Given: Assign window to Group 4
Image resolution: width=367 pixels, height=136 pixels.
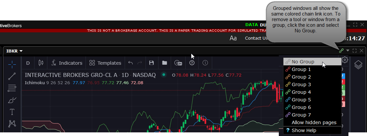Looking at the screenshot, I should (312, 92).
